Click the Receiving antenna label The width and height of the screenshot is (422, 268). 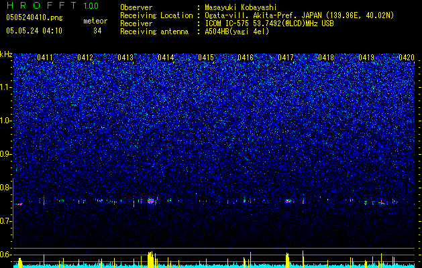[x=154, y=31]
